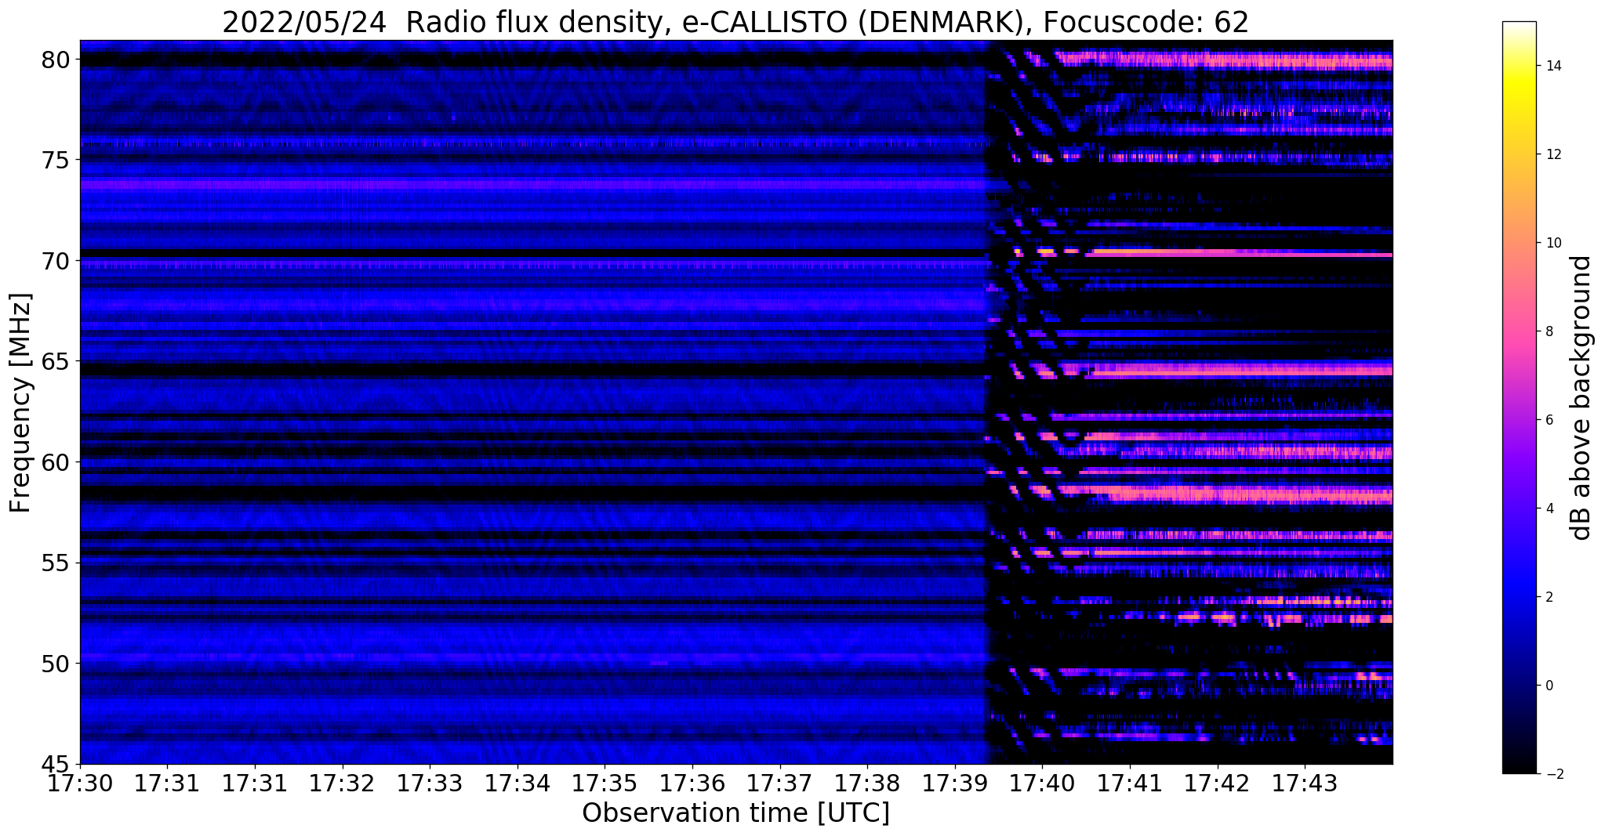Click the 65 MHz frequency tick label
1605x836 pixels.
click(x=56, y=362)
